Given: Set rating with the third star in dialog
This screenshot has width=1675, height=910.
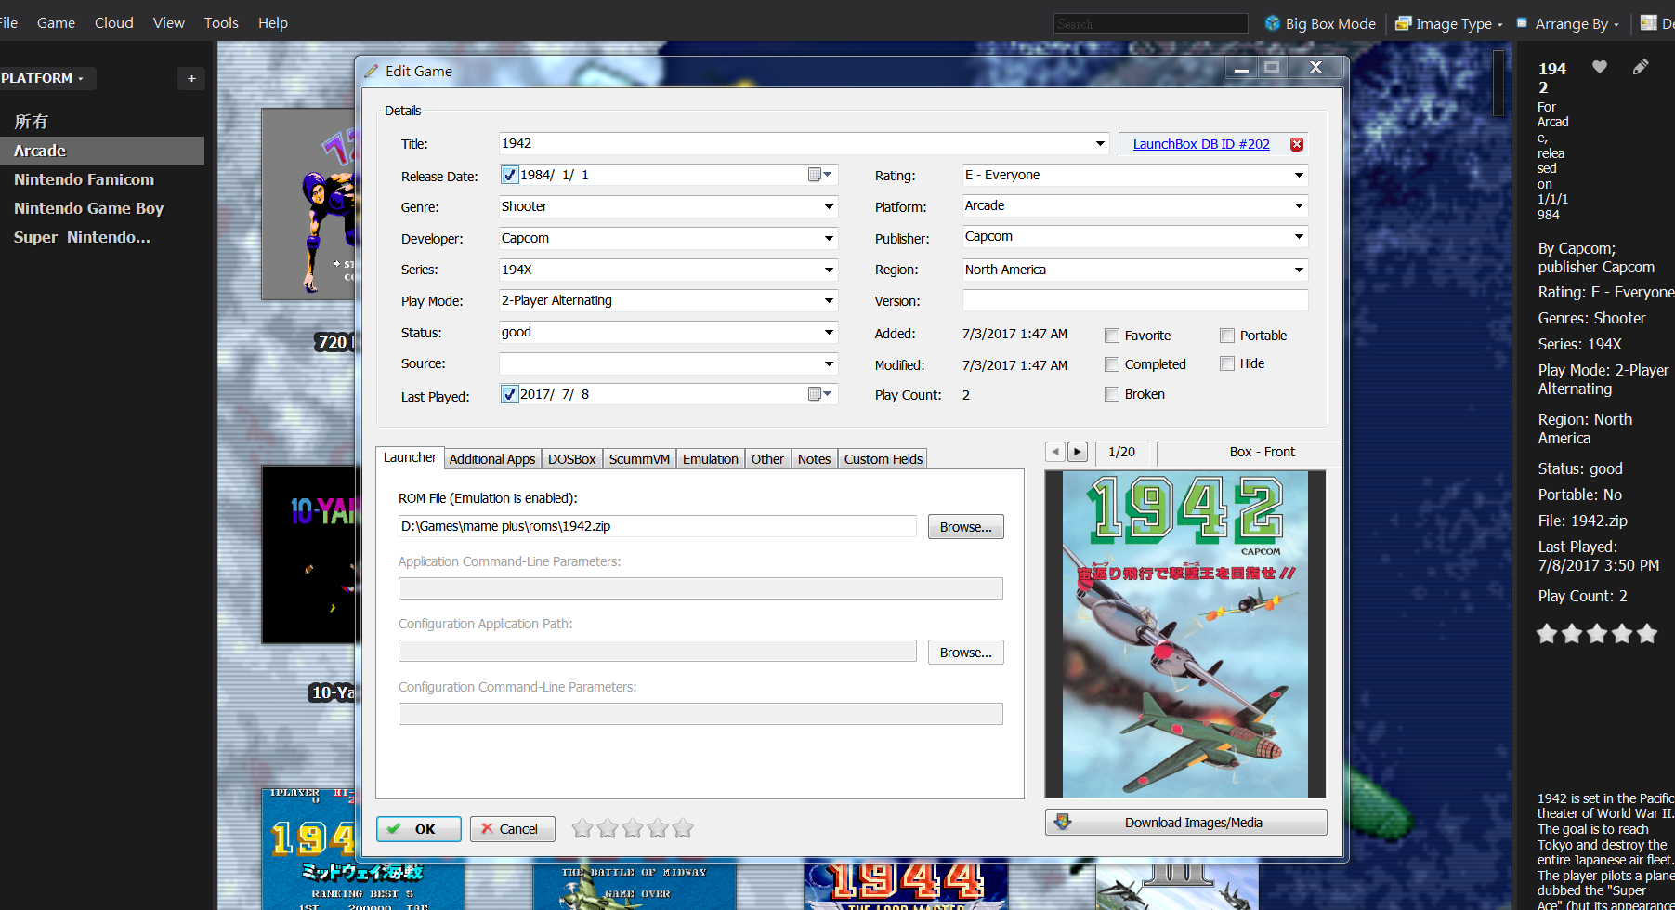Looking at the screenshot, I should (633, 828).
